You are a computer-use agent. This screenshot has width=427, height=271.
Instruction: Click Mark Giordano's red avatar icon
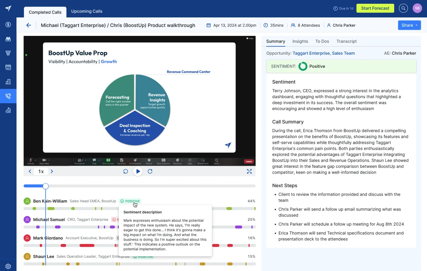(x=27, y=238)
